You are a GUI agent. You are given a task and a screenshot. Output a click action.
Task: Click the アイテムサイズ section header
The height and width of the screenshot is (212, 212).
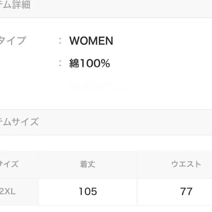coord(19,122)
